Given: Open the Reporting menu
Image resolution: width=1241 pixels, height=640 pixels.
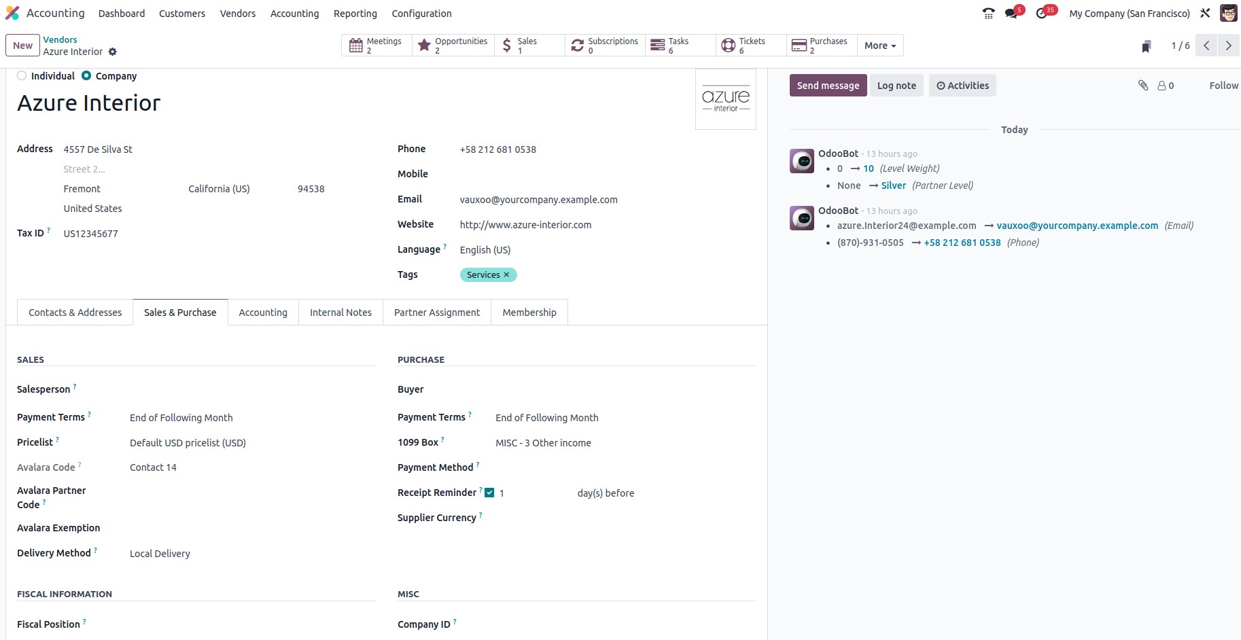Looking at the screenshot, I should (x=355, y=13).
